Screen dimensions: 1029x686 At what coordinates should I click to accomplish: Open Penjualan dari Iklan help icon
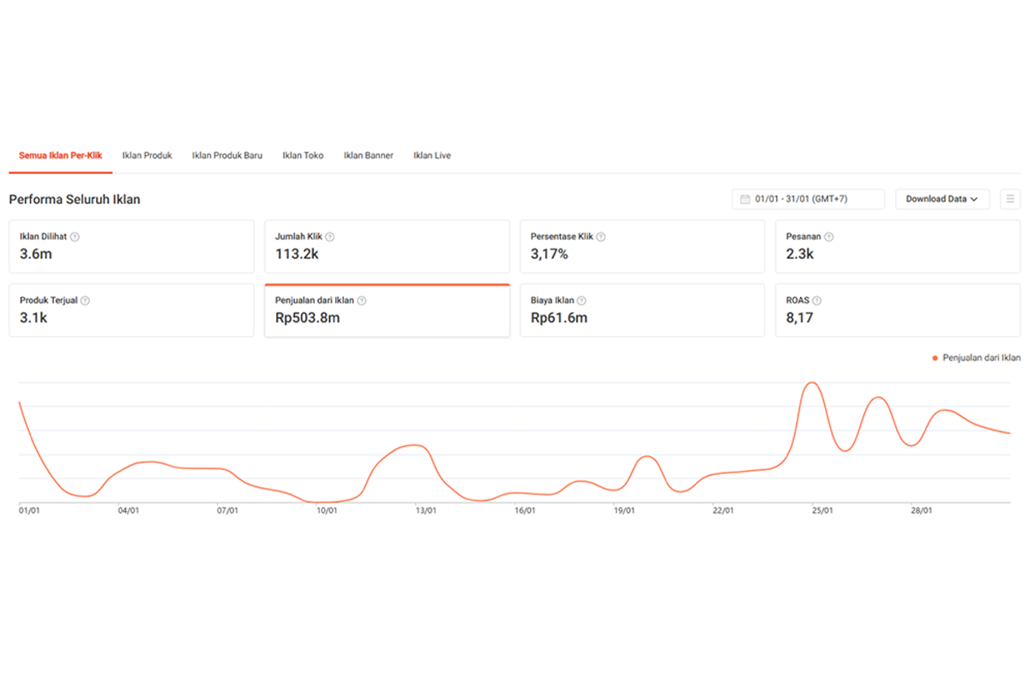tap(362, 301)
